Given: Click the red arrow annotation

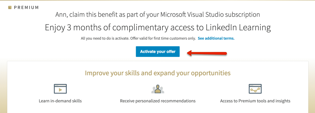Looking at the screenshot, I should tap(207, 53).
